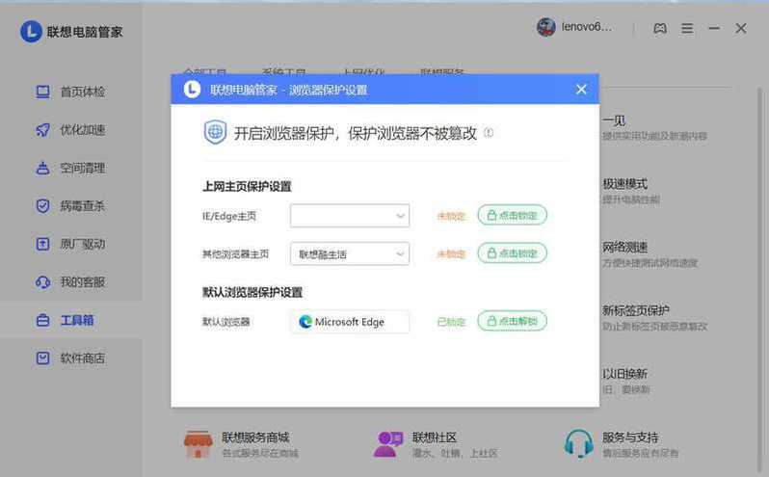Click 点击锁定 button for 其他浏览器主页
The height and width of the screenshot is (477, 769).
click(x=512, y=253)
